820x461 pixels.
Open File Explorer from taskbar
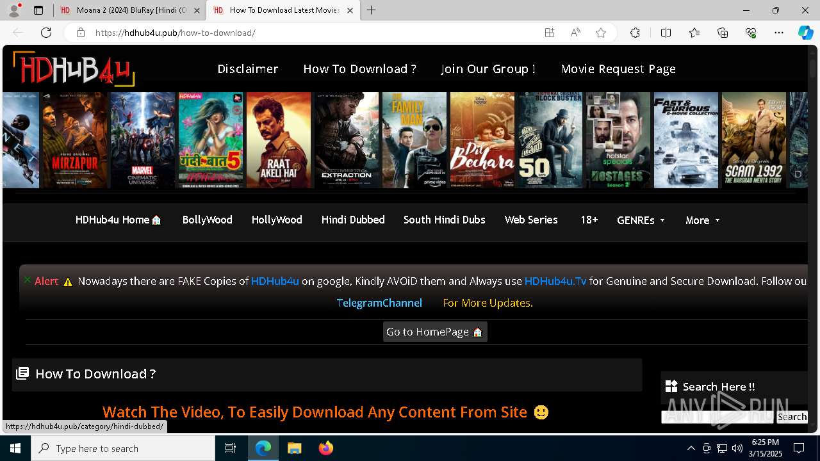(294, 448)
